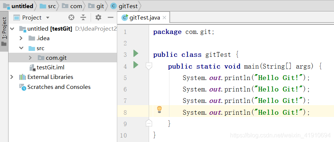
Task: Click untitled in navigation breadcrumb
Action: [x=18, y=6]
